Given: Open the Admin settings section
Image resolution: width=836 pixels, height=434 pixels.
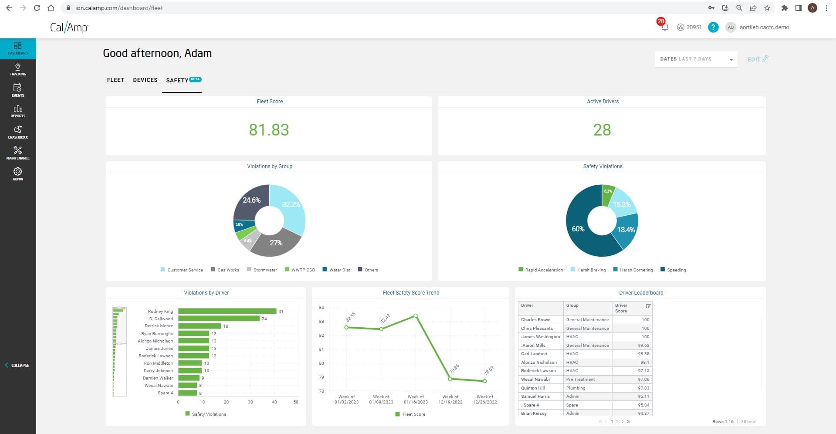Looking at the screenshot, I should pyautogui.click(x=18, y=174).
